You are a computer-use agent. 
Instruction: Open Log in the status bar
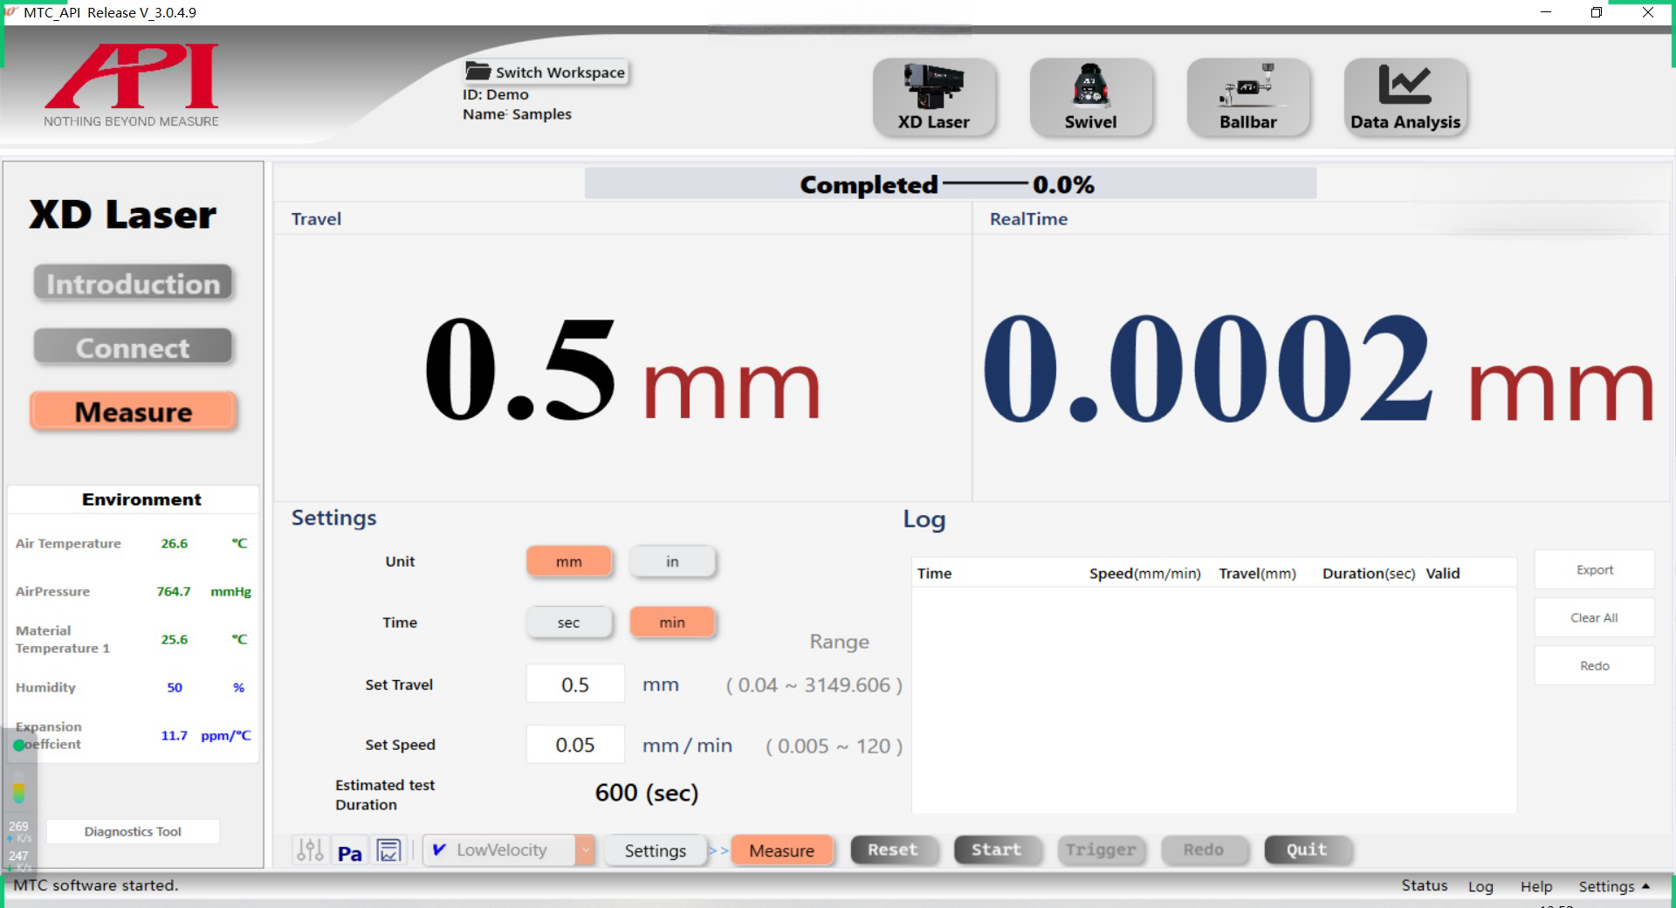(x=1480, y=886)
